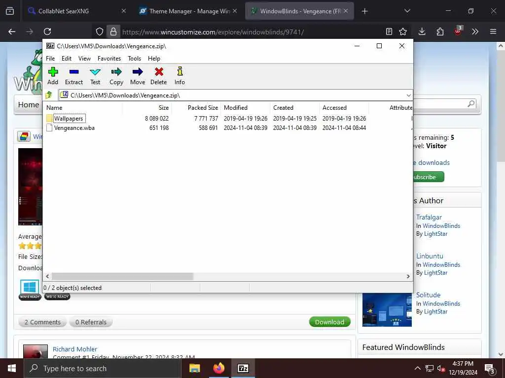This screenshot has height=378, width=505.
Task: Open the Favorites menu
Action: [x=109, y=59]
